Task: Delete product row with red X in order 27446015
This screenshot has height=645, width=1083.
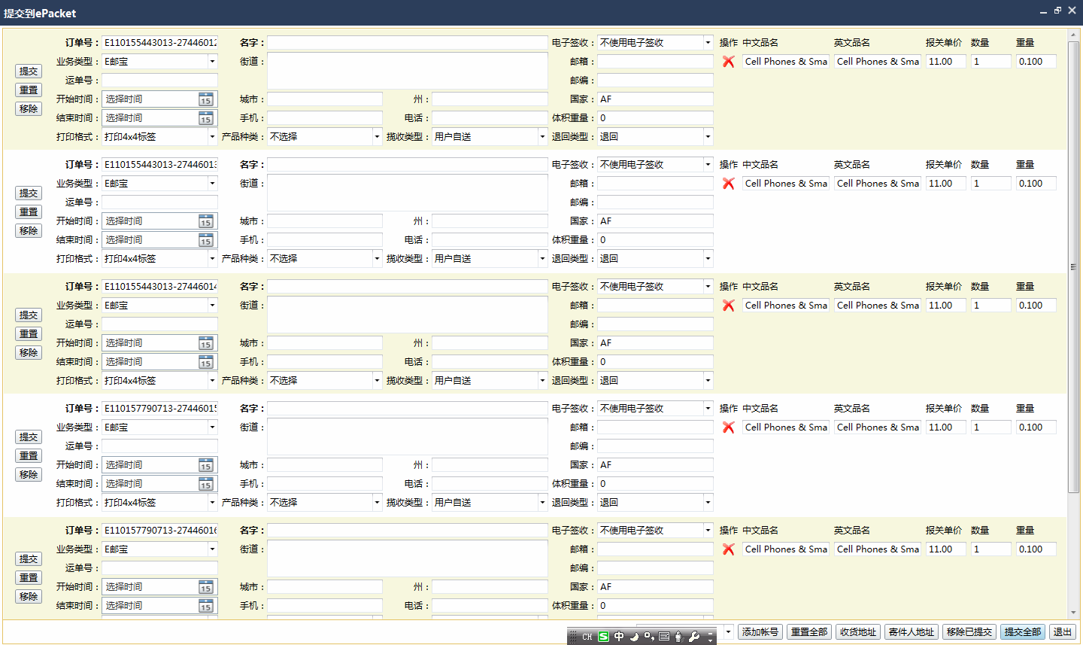Action: 728,427
